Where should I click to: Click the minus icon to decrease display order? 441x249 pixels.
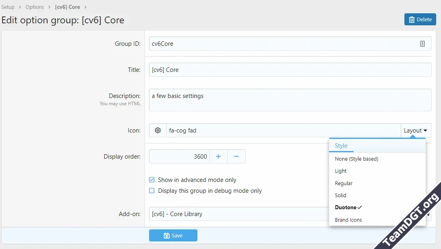coord(236,157)
